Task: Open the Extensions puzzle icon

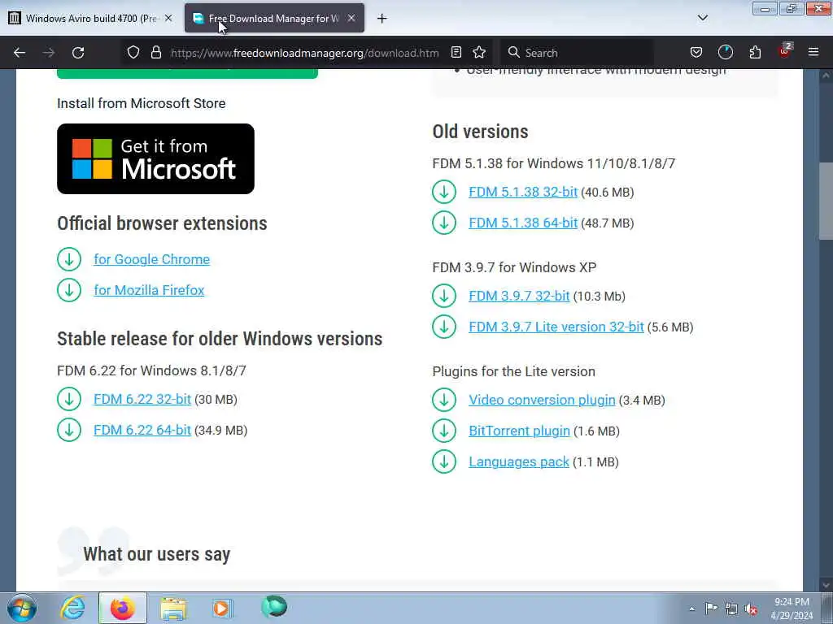Action: coord(755,53)
